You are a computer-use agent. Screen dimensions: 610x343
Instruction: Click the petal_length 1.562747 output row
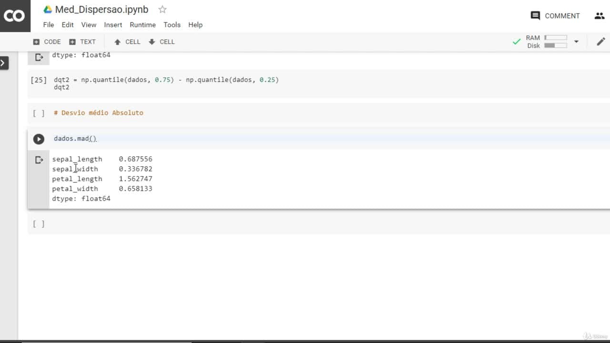(x=102, y=179)
